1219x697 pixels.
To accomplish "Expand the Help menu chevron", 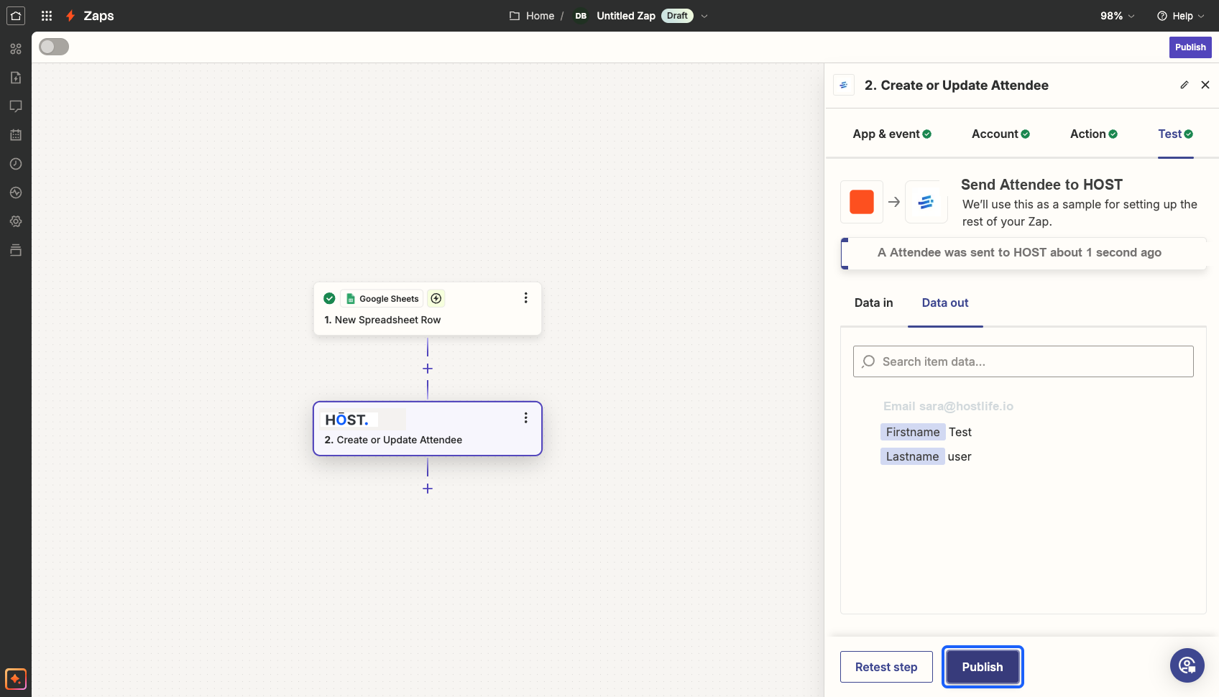I will tap(1201, 16).
